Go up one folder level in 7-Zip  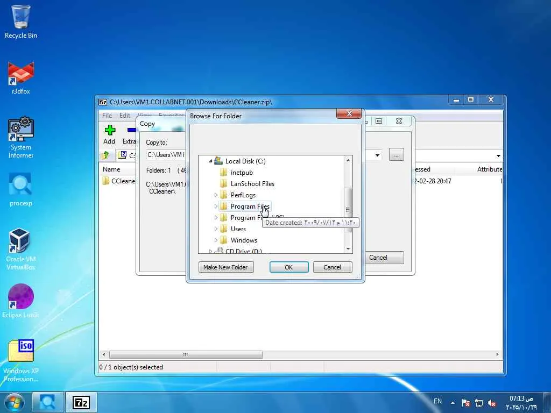point(105,155)
